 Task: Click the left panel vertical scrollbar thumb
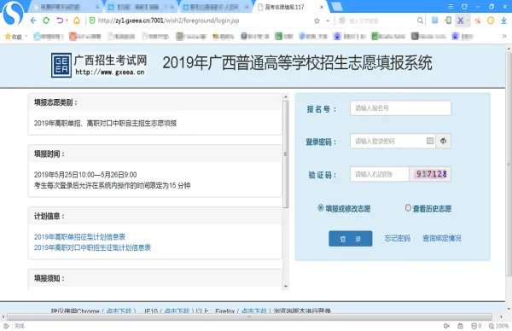click(286, 154)
